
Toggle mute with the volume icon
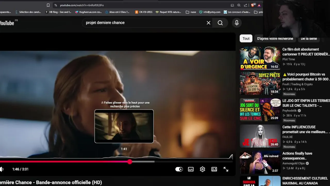point(2,169)
